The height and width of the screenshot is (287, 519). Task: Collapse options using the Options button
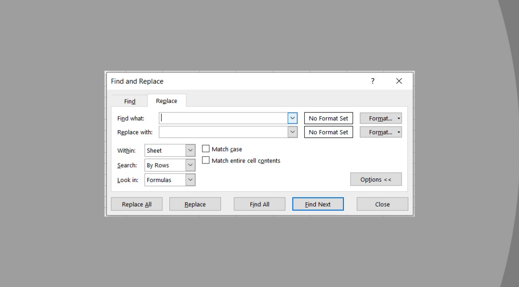pyautogui.click(x=376, y=179)
